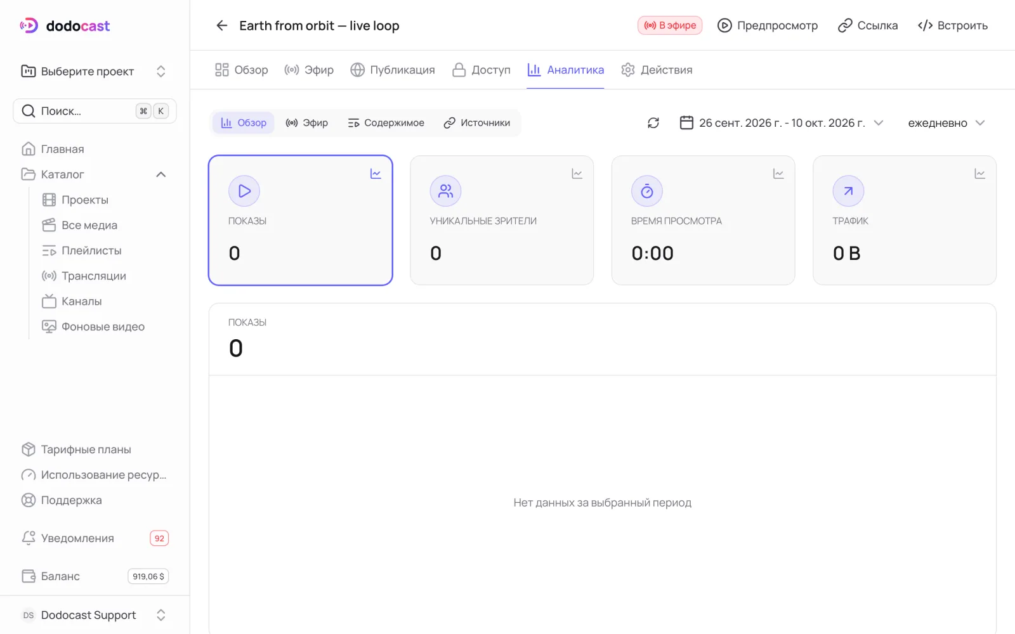Open Плейлисты in the catalog
This screenshot has width=1015, height=634.
(105, 250)
